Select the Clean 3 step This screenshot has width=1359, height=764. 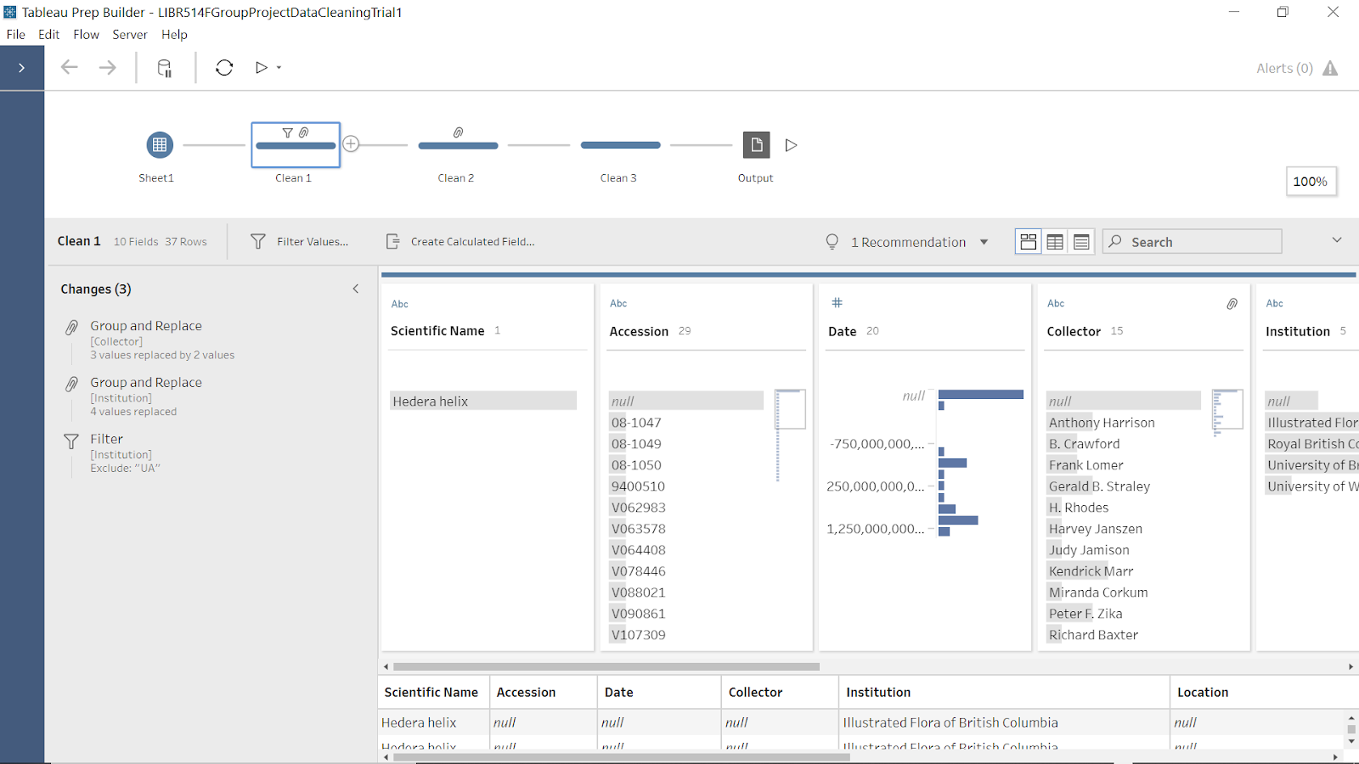(620, 145)
